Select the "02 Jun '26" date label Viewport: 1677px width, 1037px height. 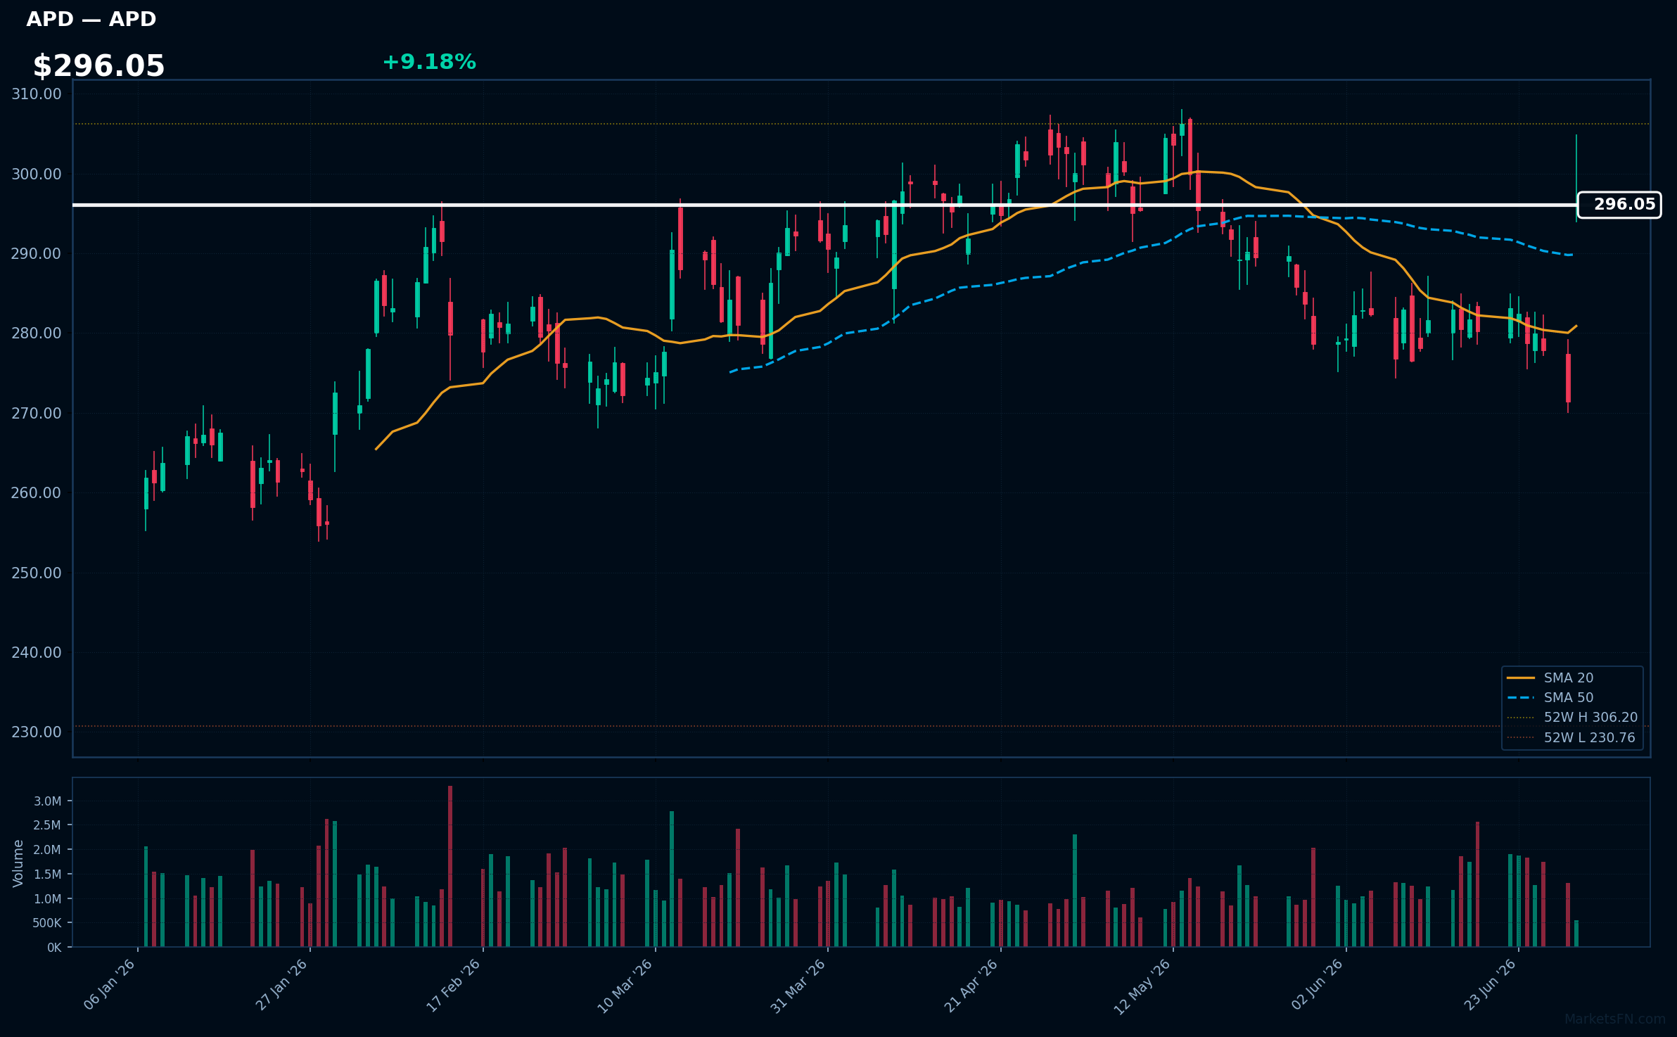[1318, 984]
